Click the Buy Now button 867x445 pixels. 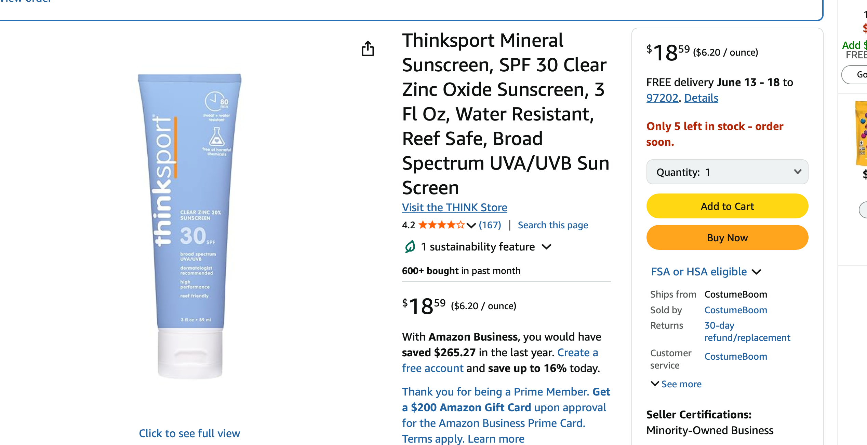pos(727,238)
